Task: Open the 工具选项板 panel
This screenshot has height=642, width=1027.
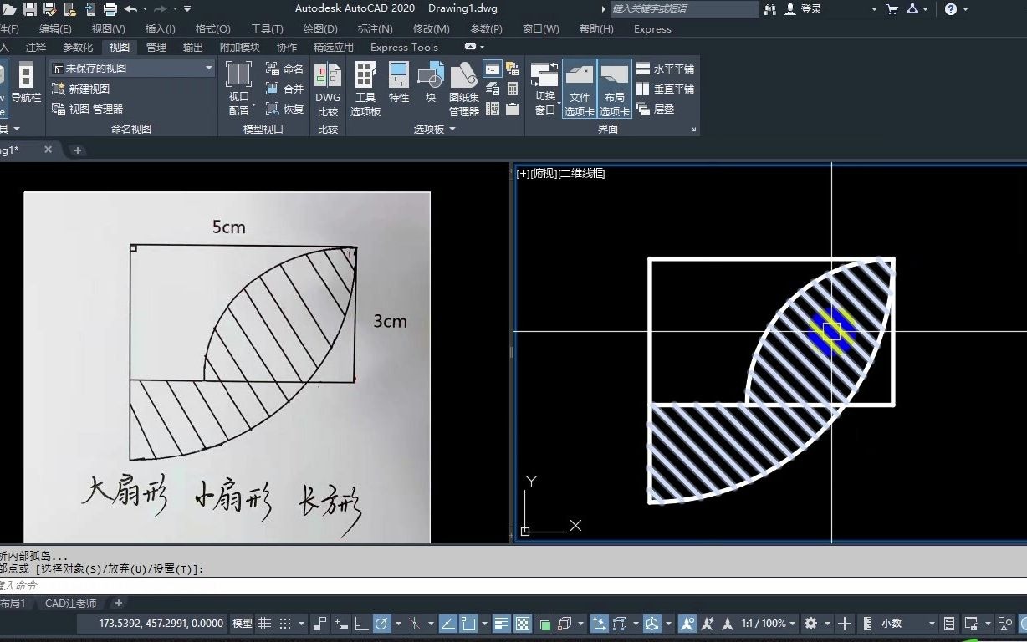Action: click(x=364, y=87)
